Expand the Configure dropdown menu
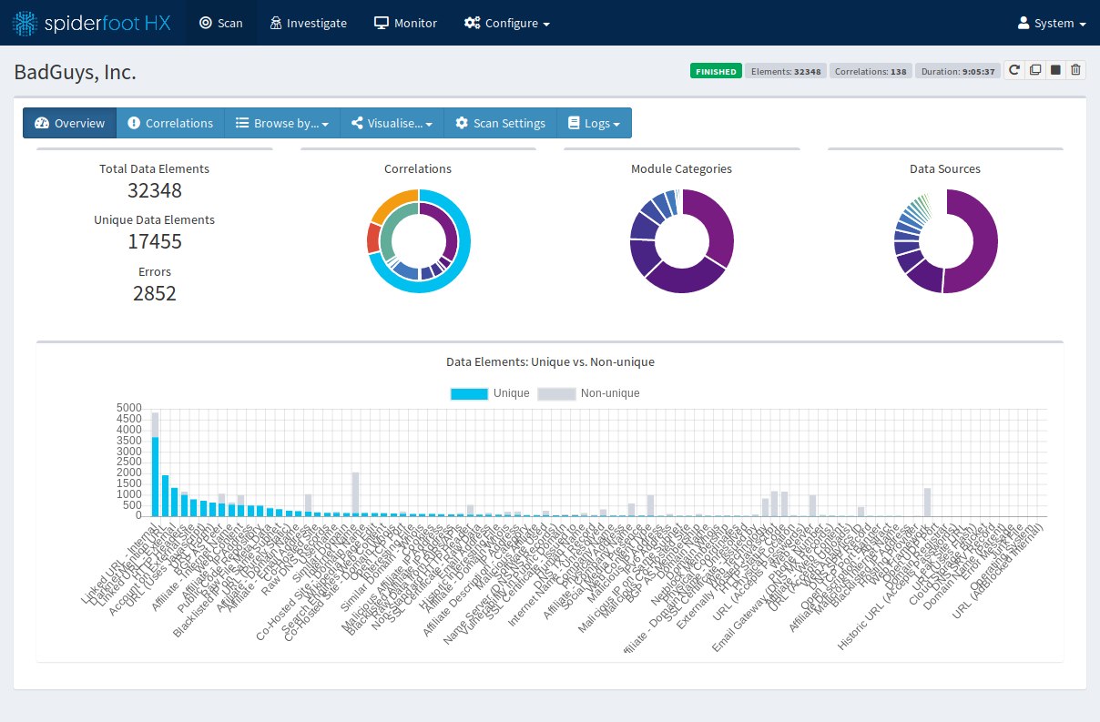 coord(506,23)
